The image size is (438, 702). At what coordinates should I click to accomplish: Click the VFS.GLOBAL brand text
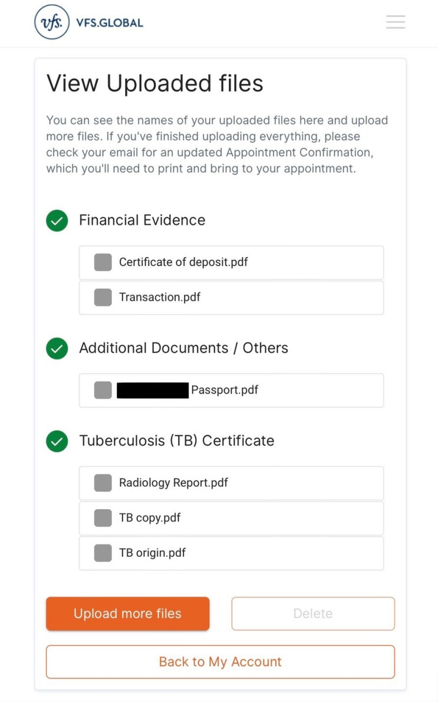[x=110, y=23]
